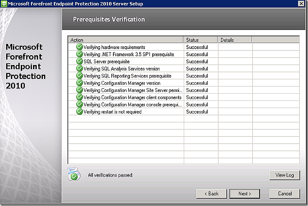This screenshot has height=206, width=308.
Task: Click green check icon beside .NET Framework 3.5 SP1
Action: (79, 54)
